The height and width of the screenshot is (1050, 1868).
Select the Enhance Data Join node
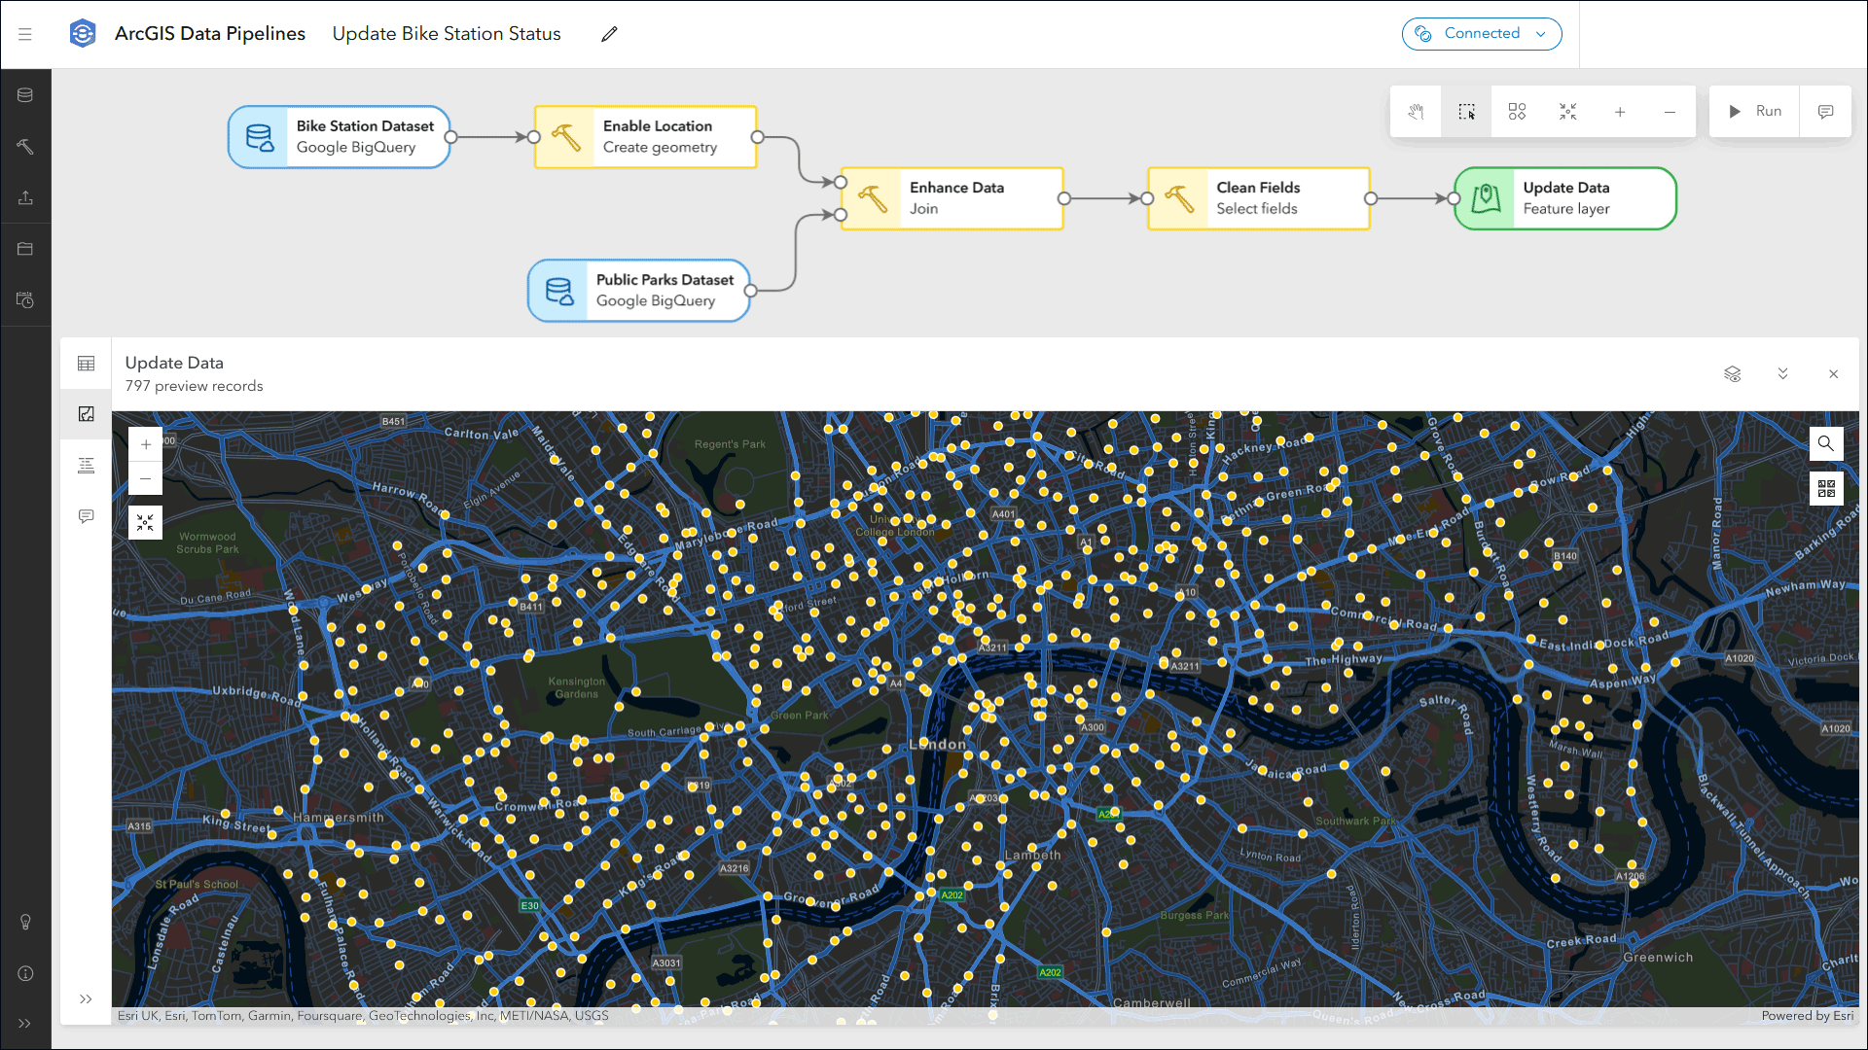tap(952, 198)
